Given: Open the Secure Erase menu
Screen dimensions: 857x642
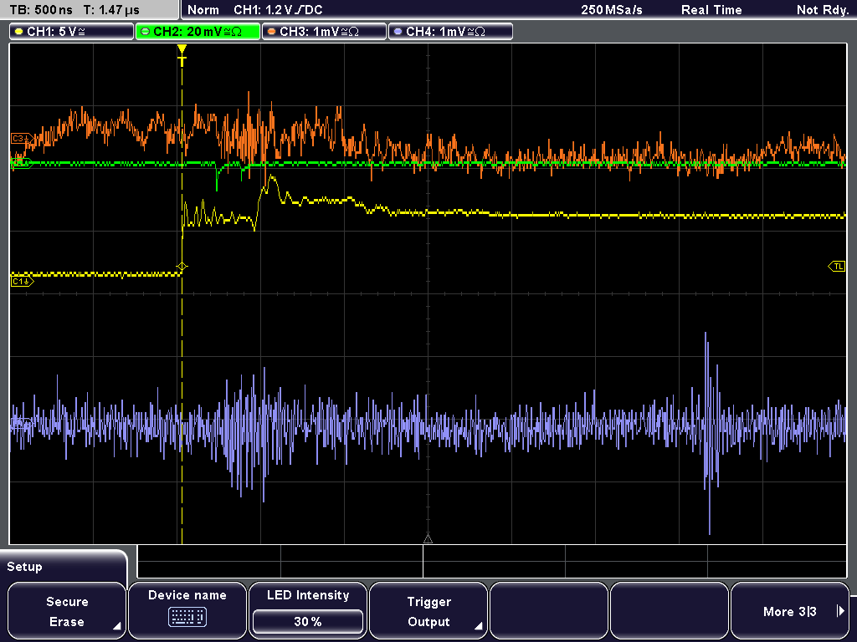Looking at the screenshot, I should (x=67, y=611).
